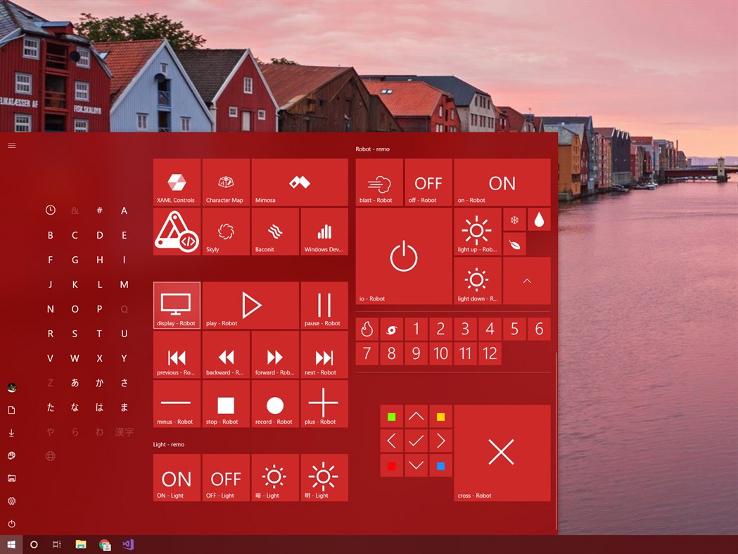Jump to letter S in app list

click(75, 334)
